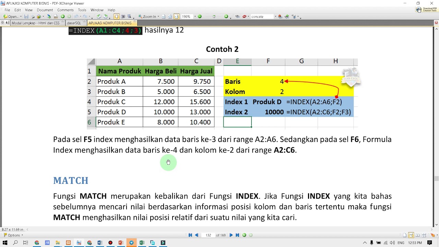The height and width of the screenshot is (247, 439).
Task: Go to previous view green arrow
Action: tap(63, 16)
